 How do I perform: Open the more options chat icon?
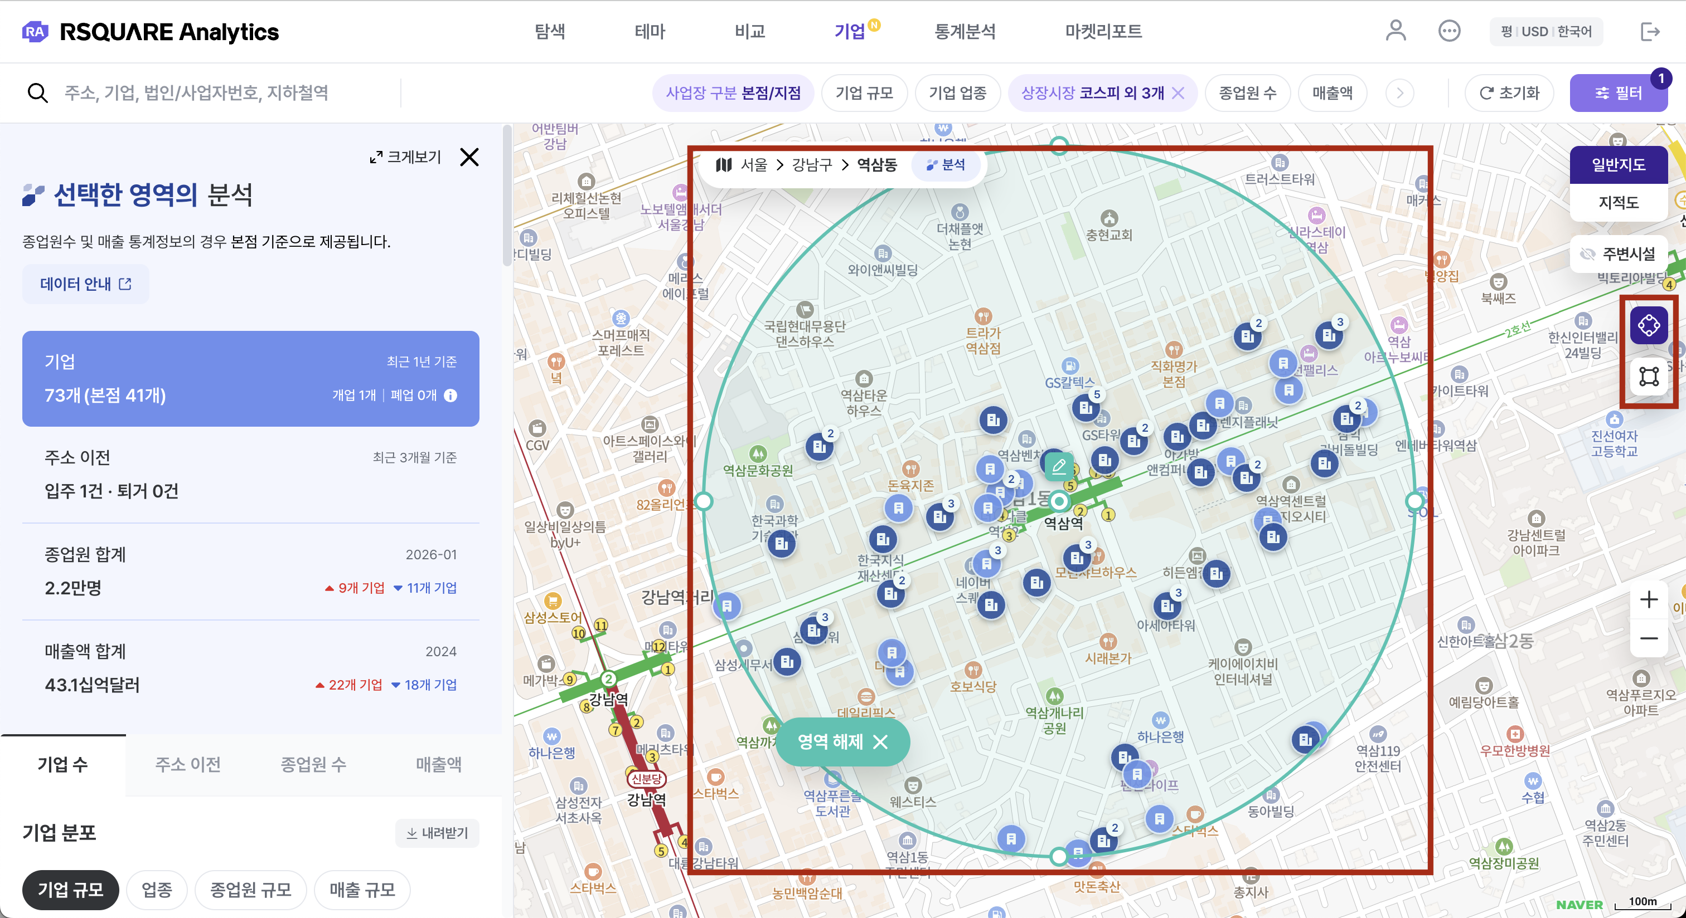coord(1449,31)
